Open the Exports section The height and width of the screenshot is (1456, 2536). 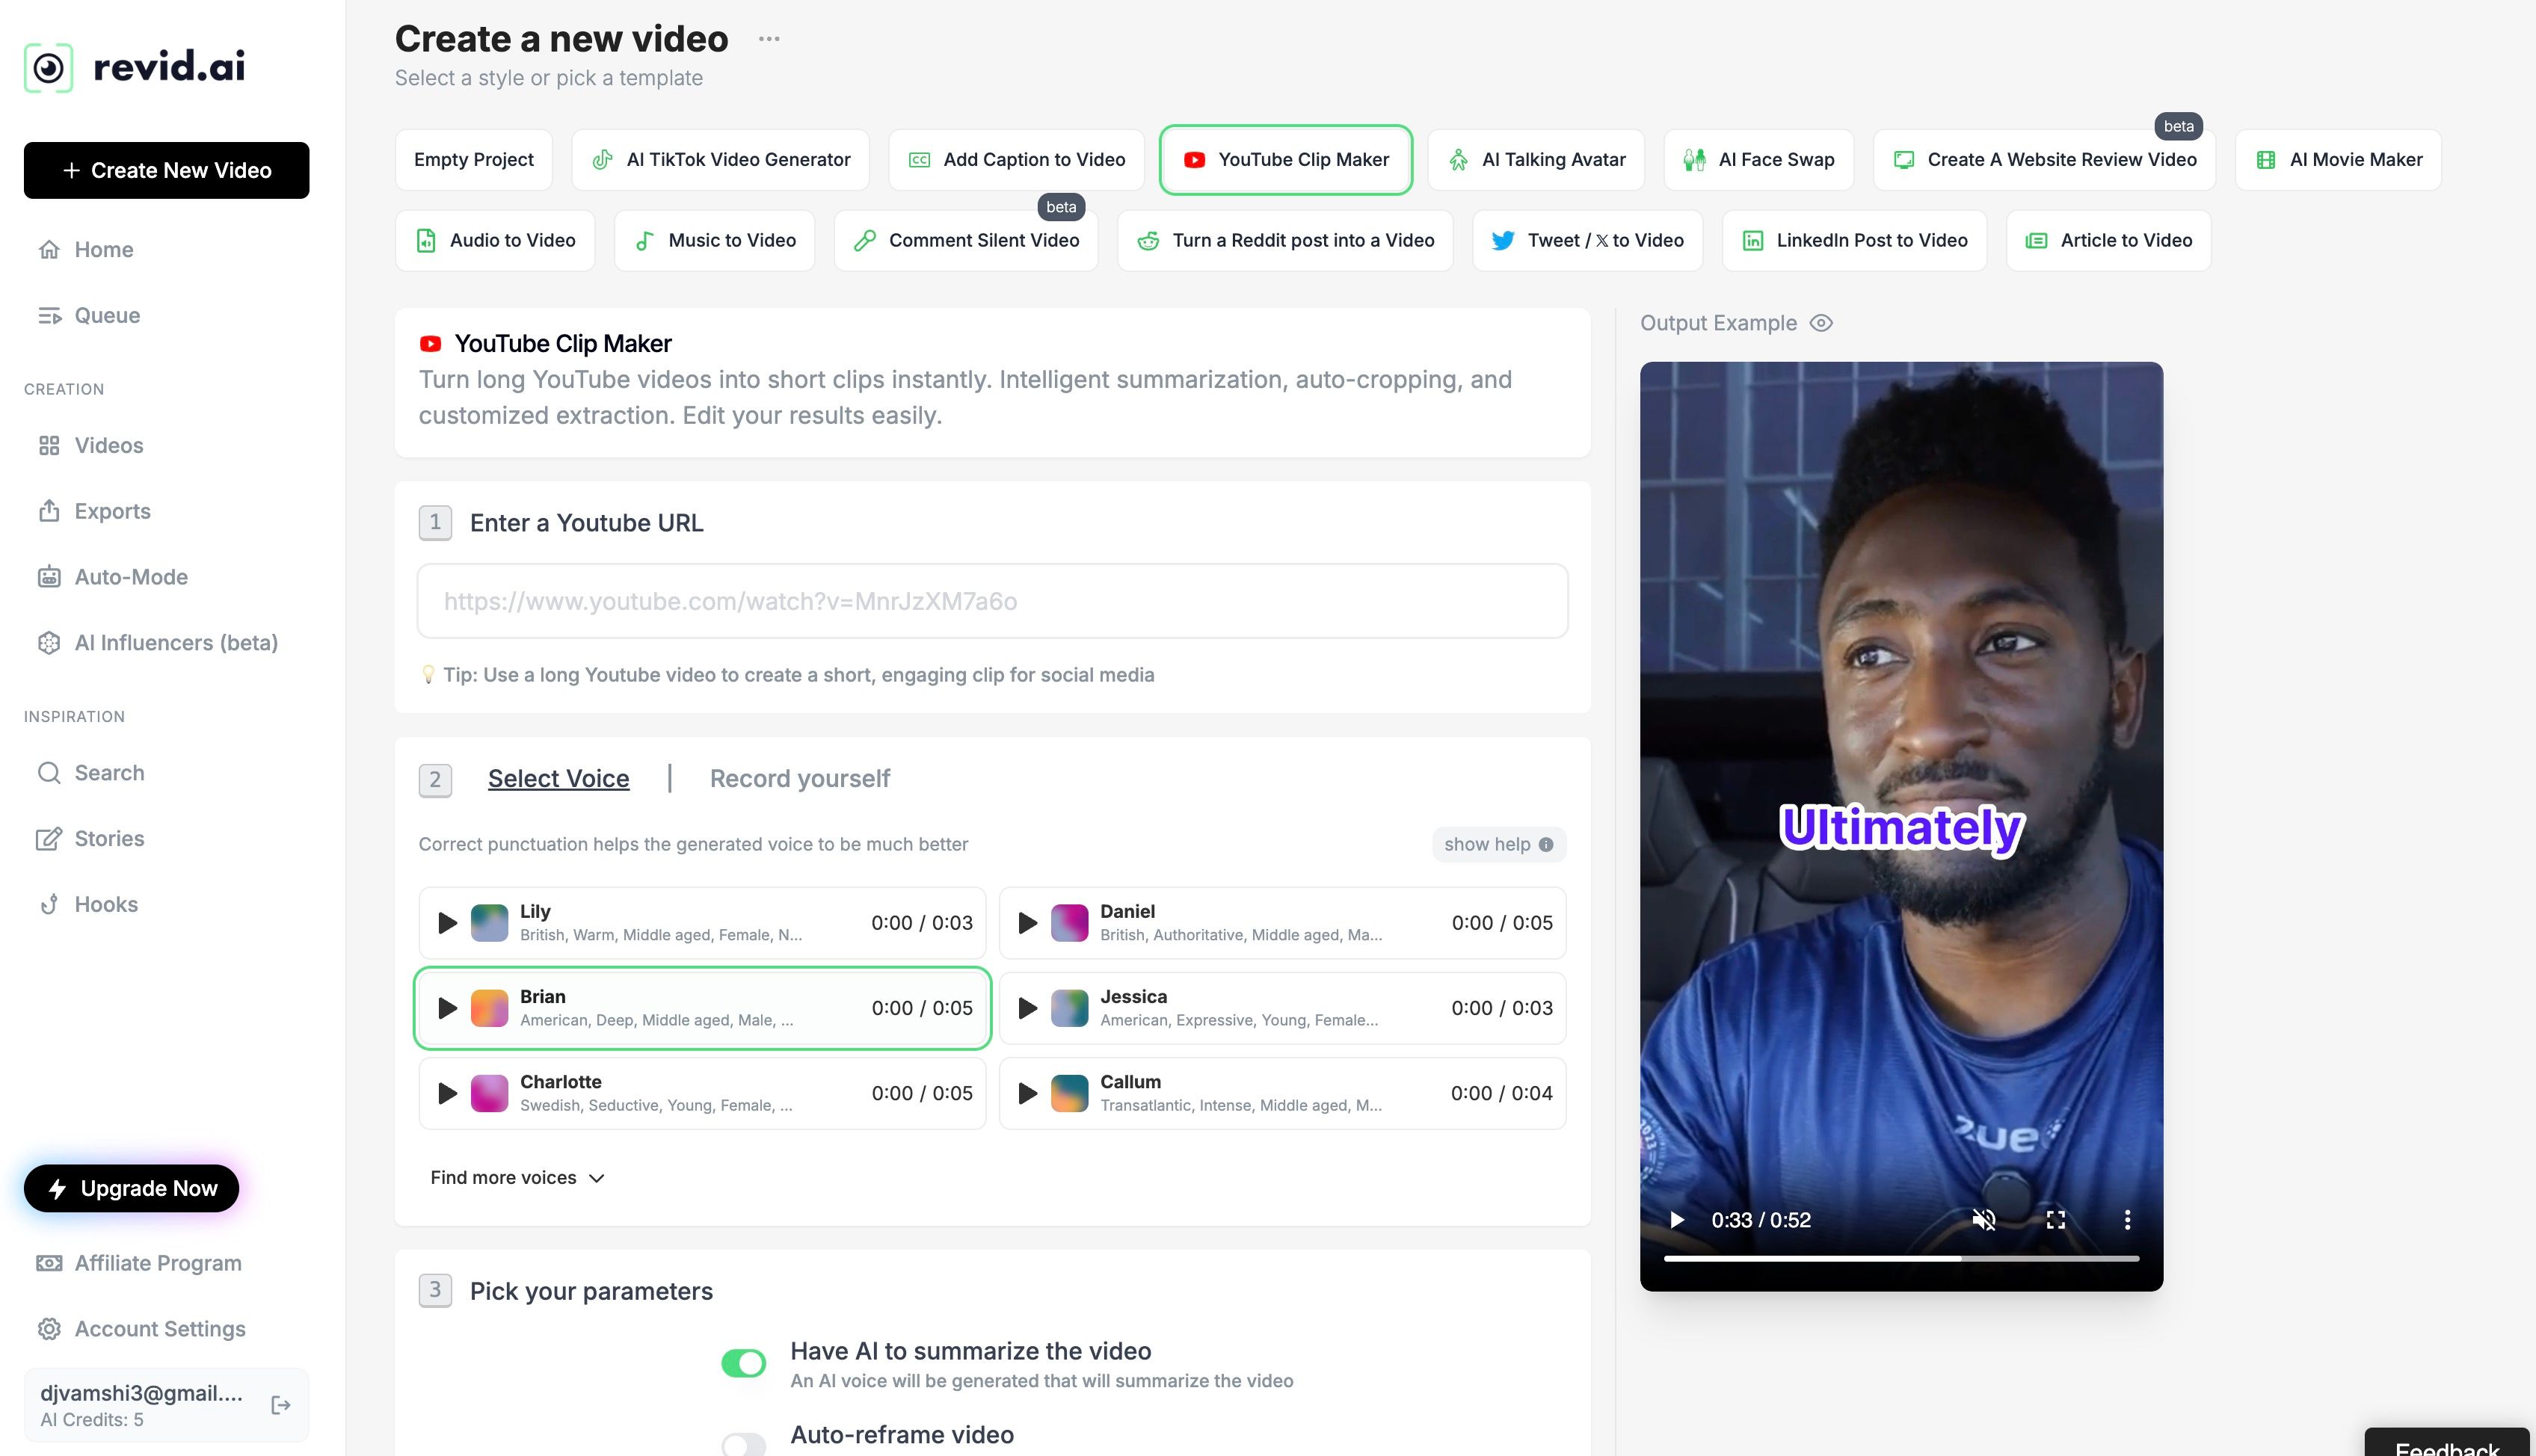pos(112,511)
